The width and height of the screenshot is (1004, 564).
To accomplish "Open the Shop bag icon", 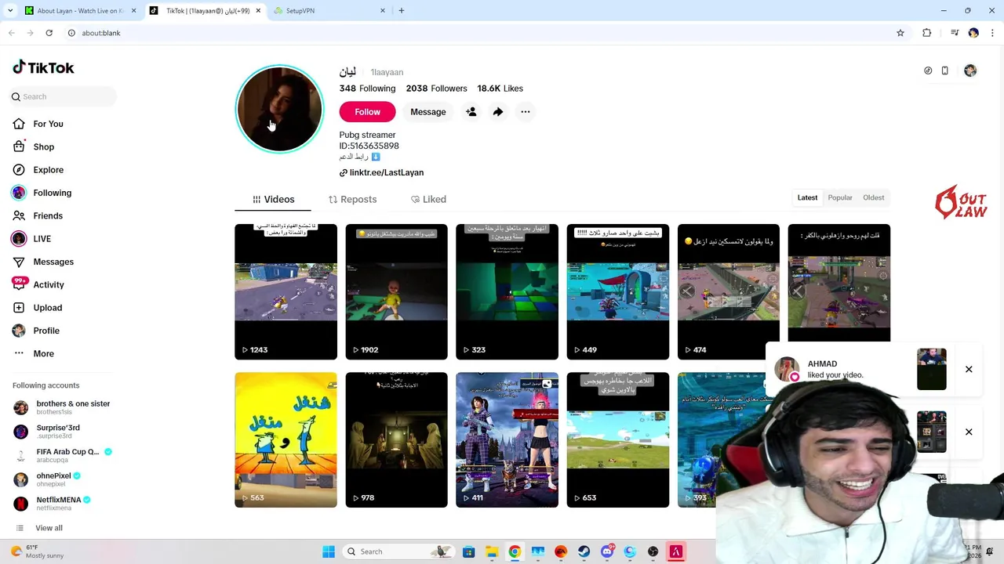I will point(19,146).
